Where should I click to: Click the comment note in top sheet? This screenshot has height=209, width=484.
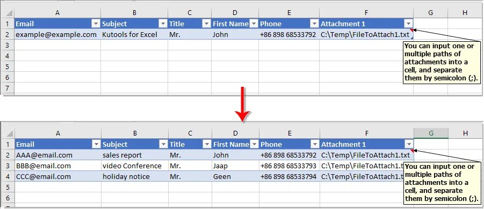[x=443, y=63]
